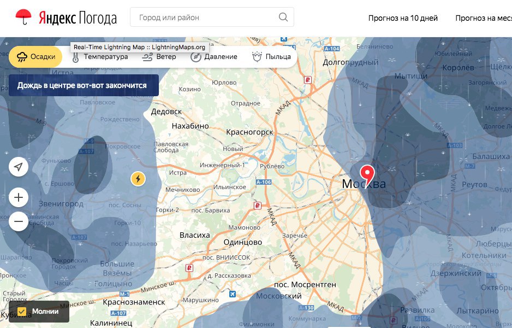The width and height of the screenshot is (512, 328).
Task: Click the ruble toll icon near Развилка
Action: [x=394, y=320]
